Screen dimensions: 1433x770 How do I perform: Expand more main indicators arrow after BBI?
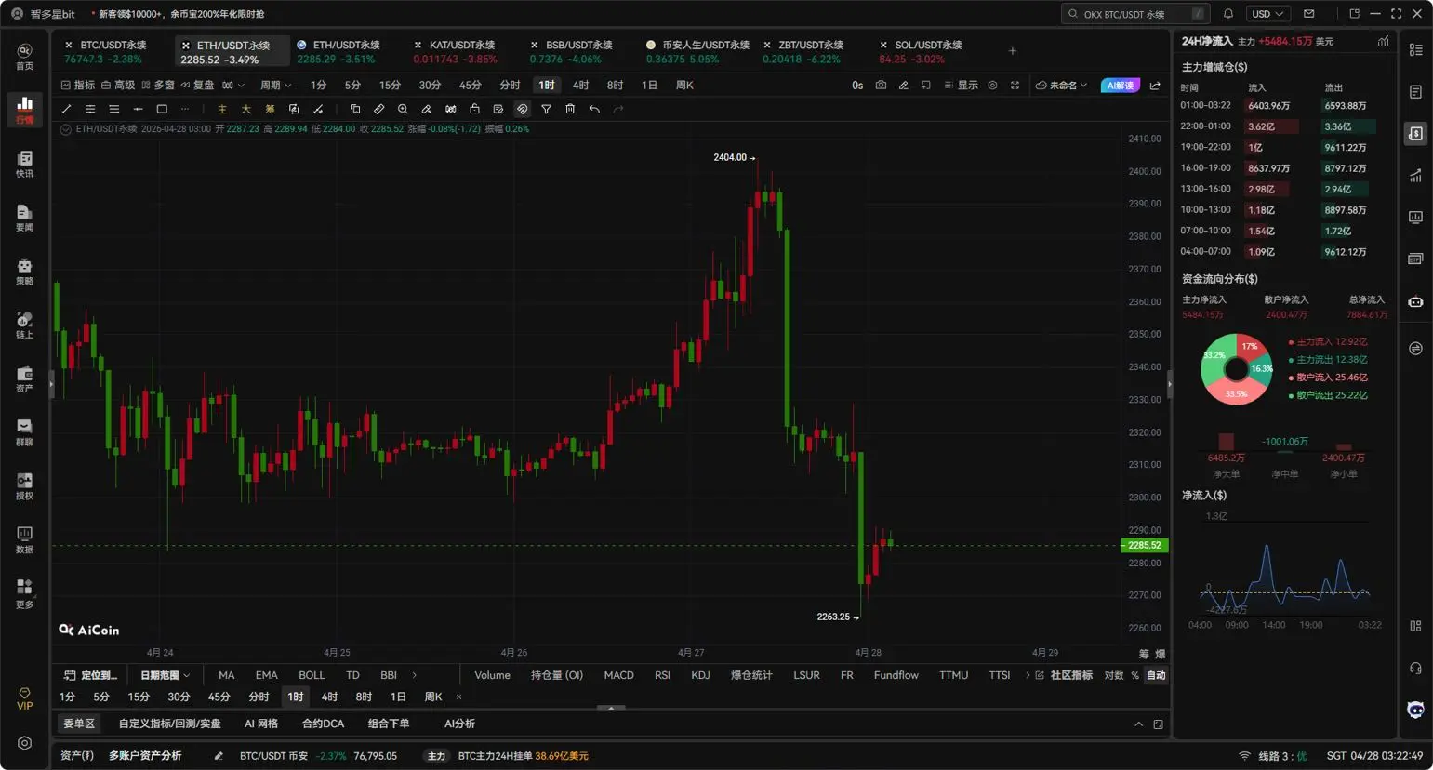414,675
